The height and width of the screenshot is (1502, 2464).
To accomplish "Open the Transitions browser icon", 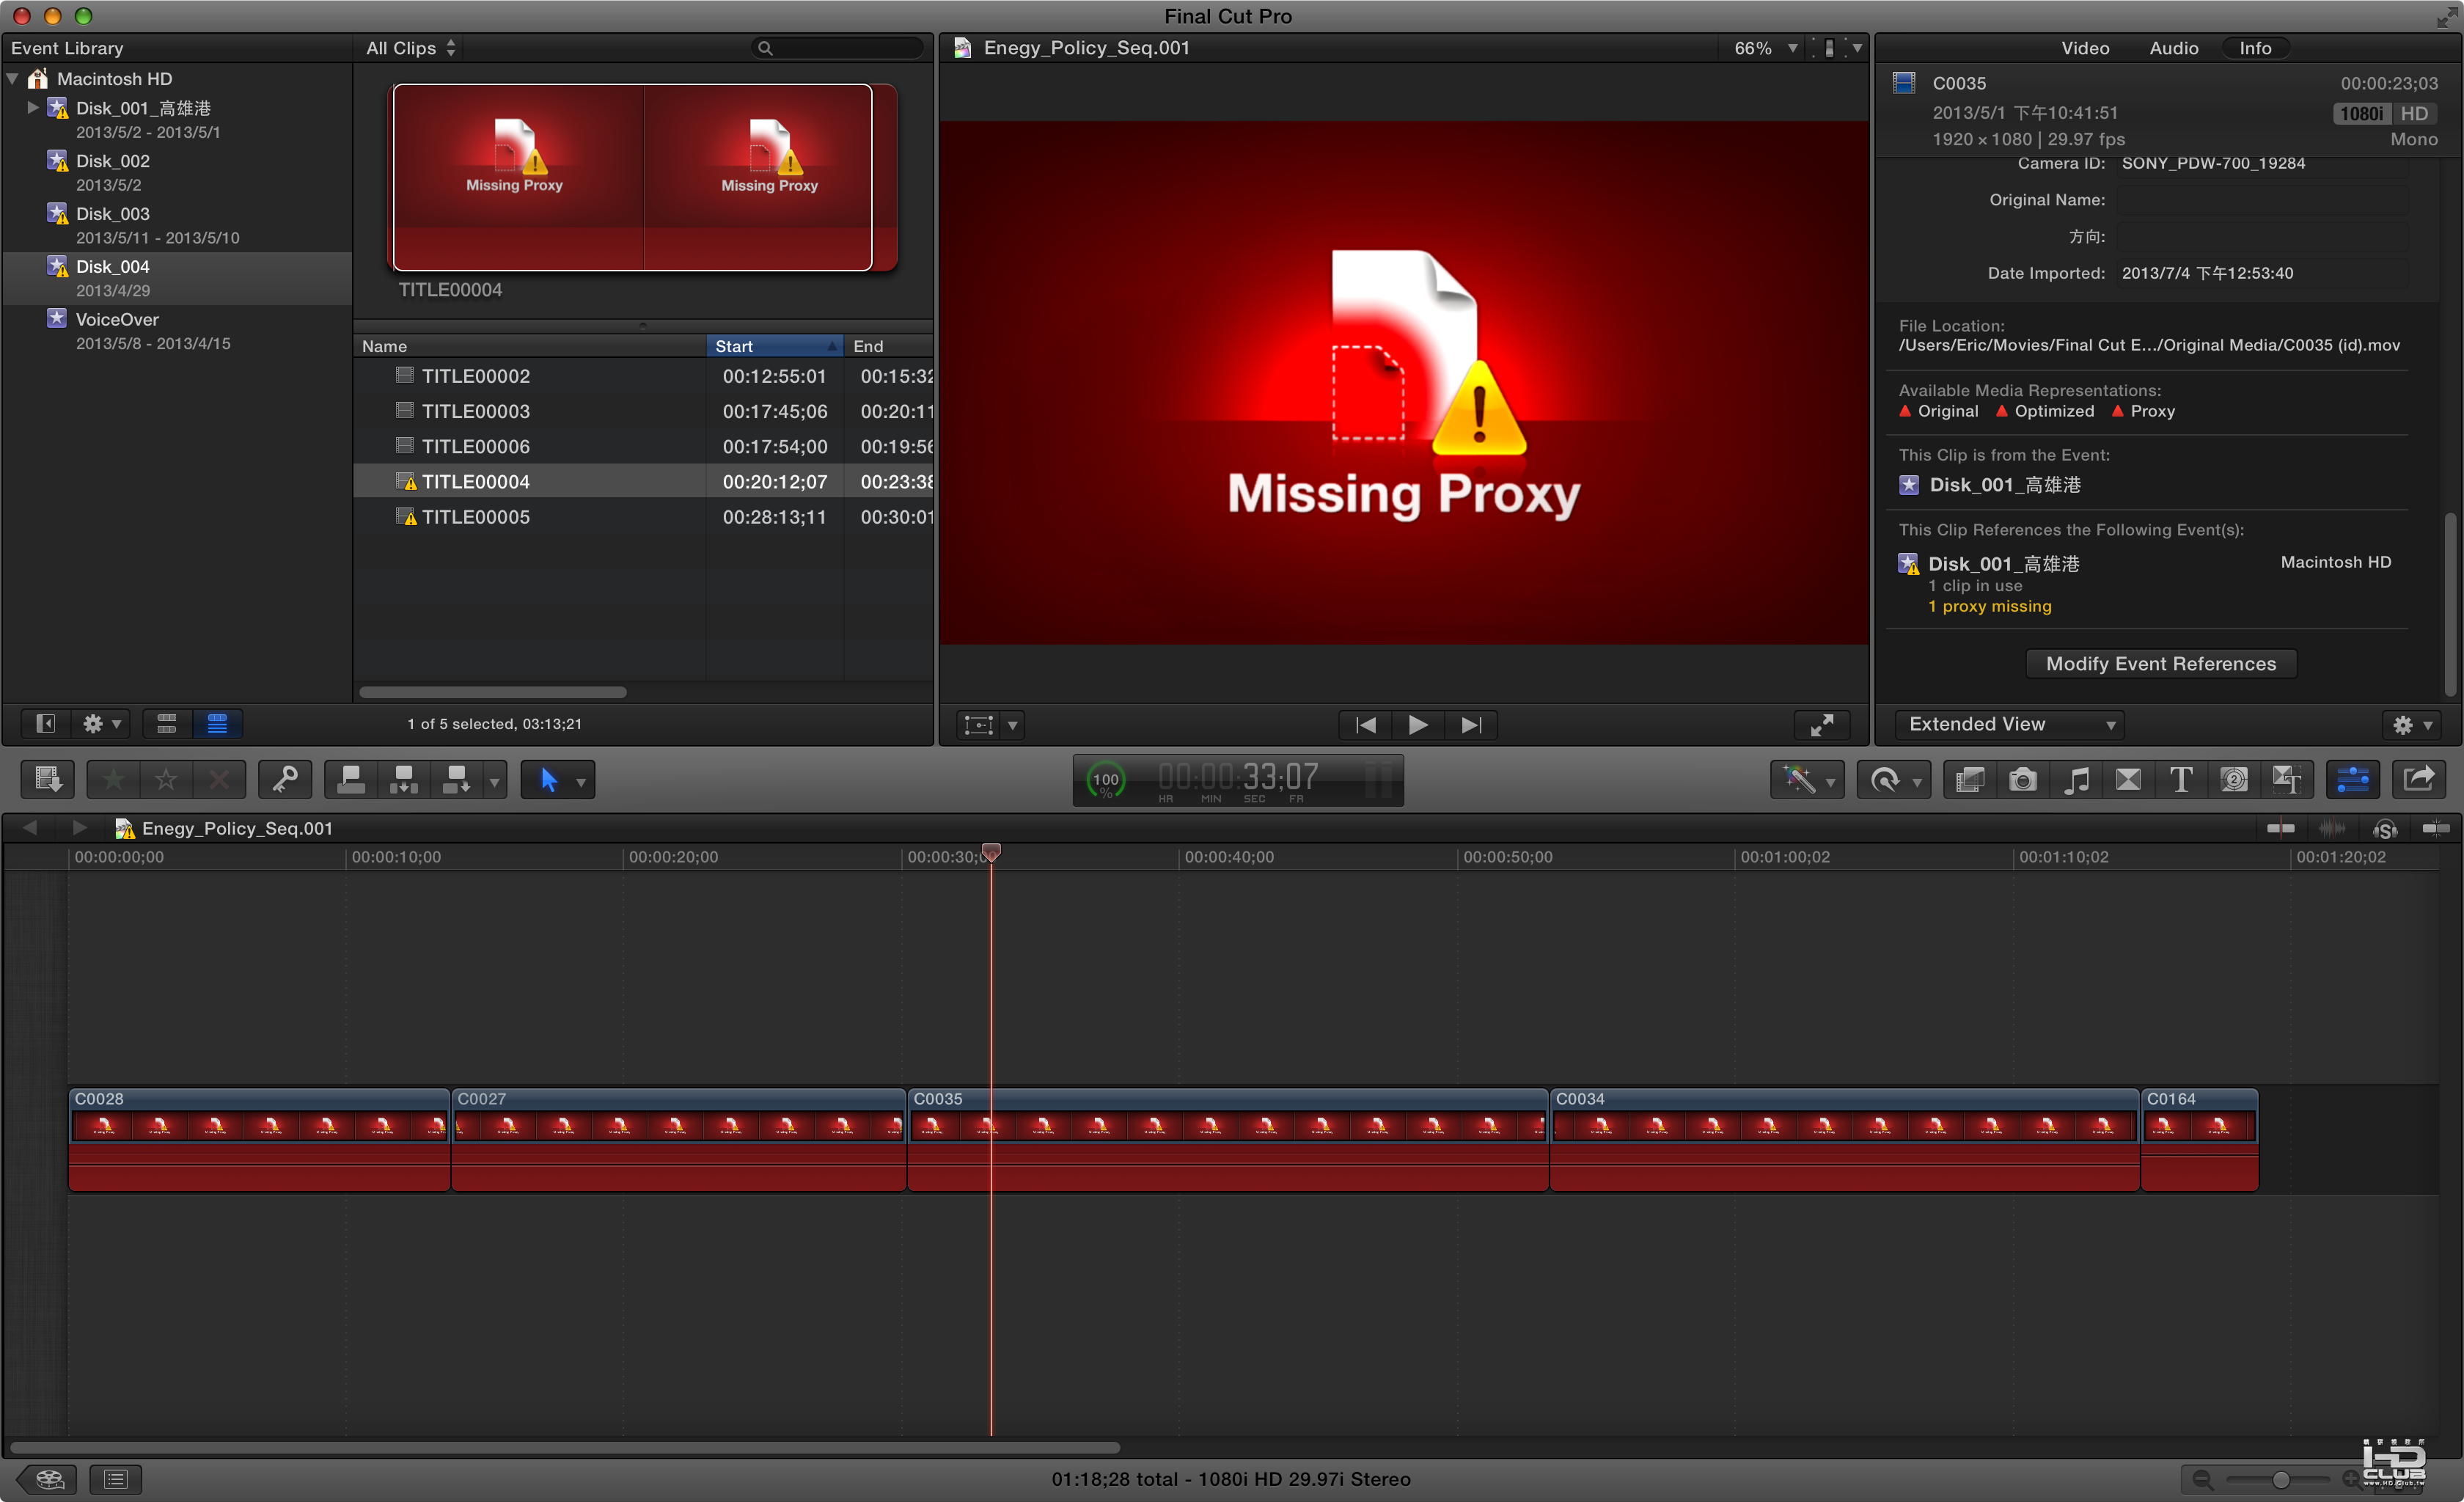I will [x=2128, y=779].
